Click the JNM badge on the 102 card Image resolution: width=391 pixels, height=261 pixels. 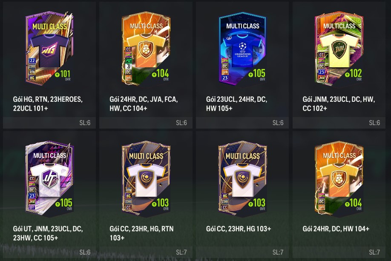pyautogui.click(x=322, y=78)
